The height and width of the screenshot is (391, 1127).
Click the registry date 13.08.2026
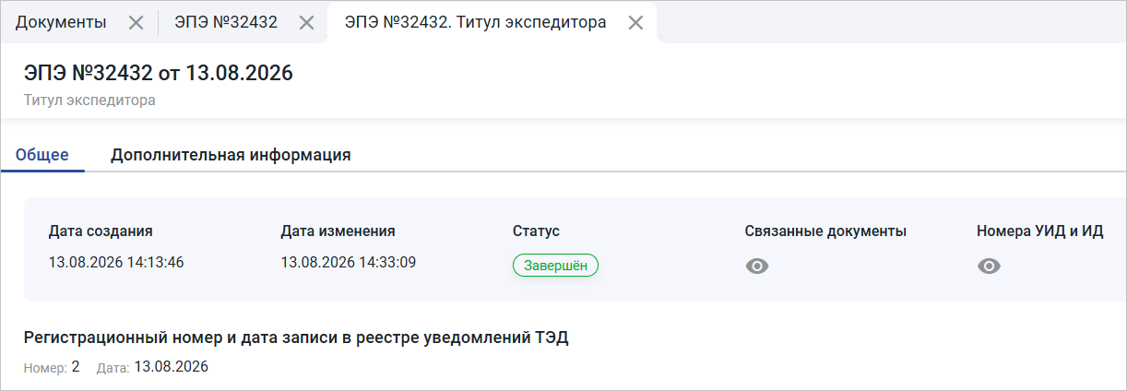(x=172, y=367)
